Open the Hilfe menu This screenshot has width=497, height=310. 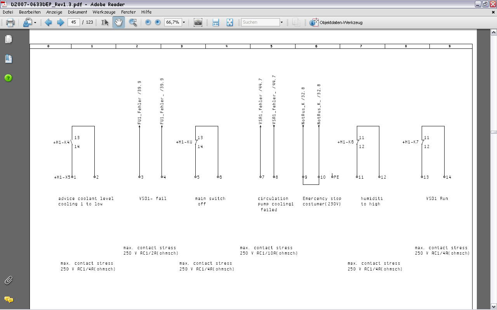pyautogui.click(x=146, y=12)
